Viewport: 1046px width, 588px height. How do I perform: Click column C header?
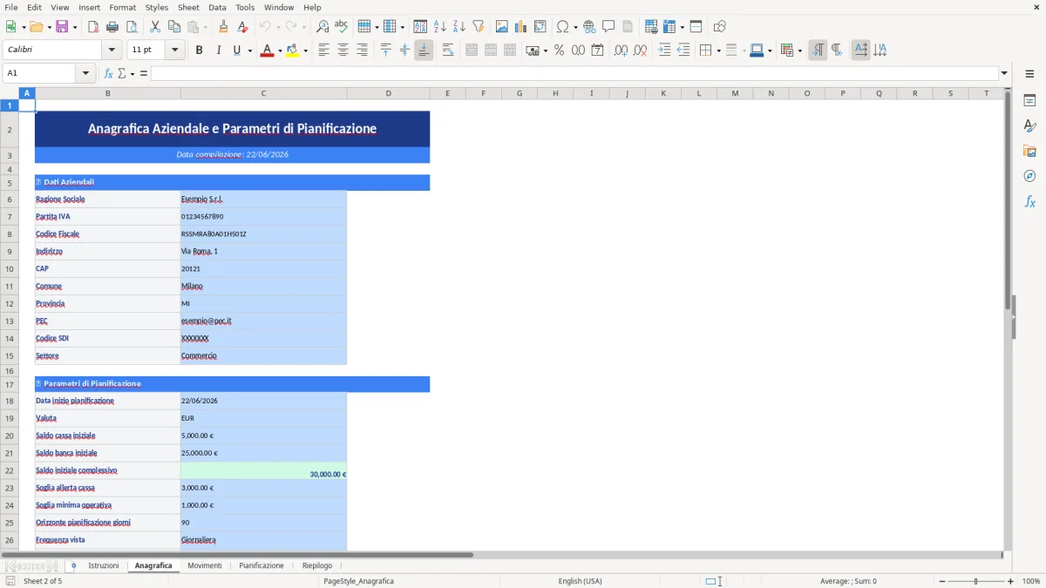263,93
